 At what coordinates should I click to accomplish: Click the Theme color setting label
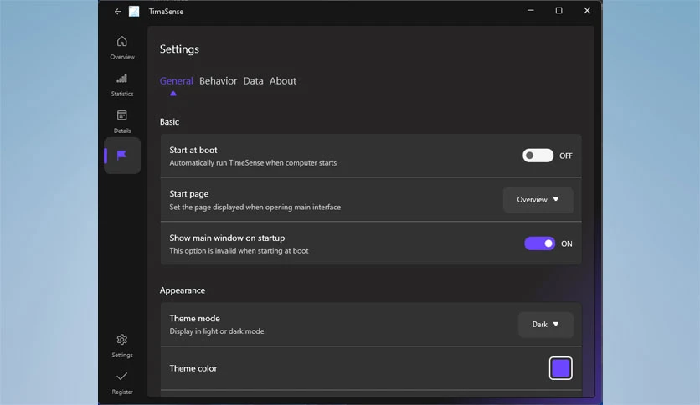pos(193,368)
